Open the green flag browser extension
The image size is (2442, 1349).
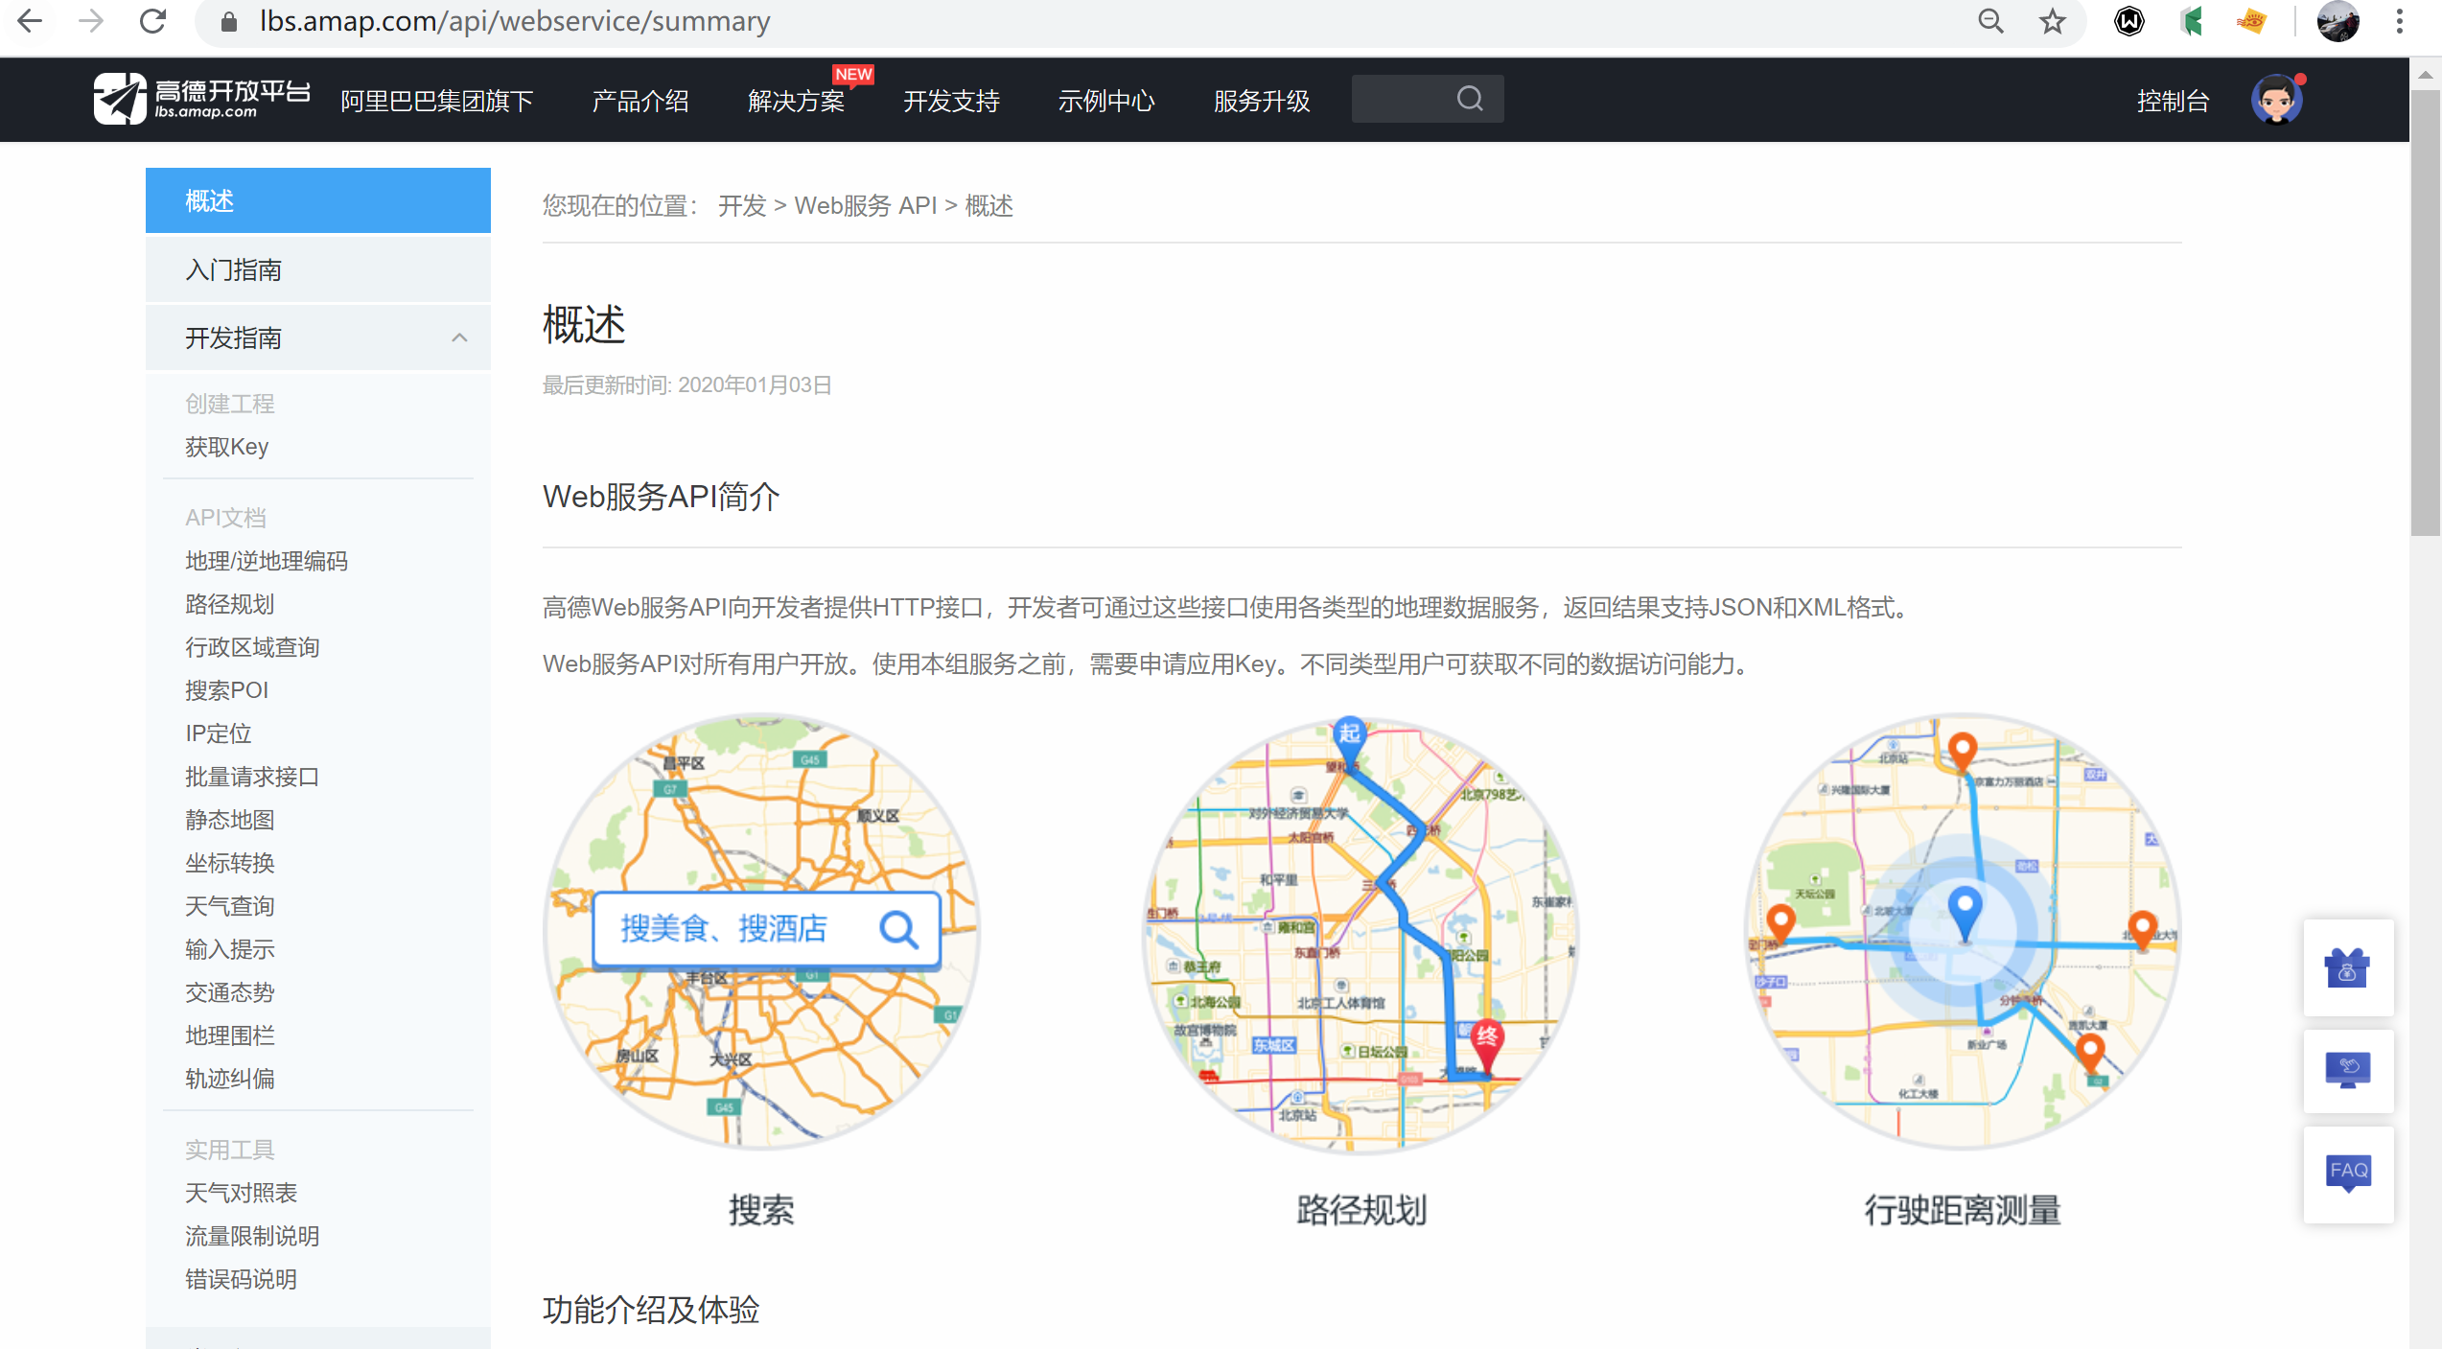point(2192,21)
